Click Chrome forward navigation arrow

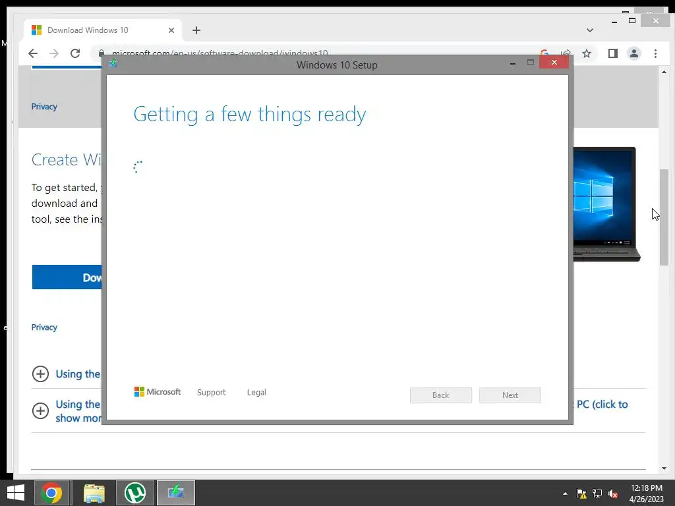click(54, 53)
